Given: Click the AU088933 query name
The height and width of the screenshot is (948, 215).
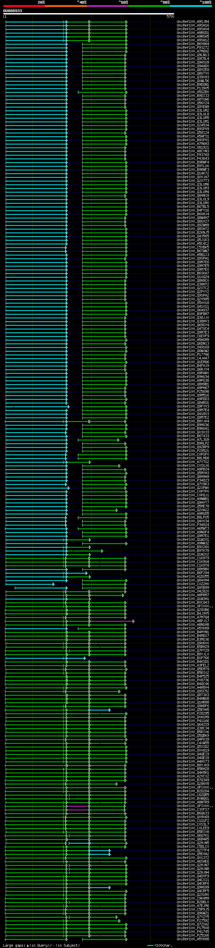Looking at the screenshot, I should pyautogui.click(x=12, y=11).
